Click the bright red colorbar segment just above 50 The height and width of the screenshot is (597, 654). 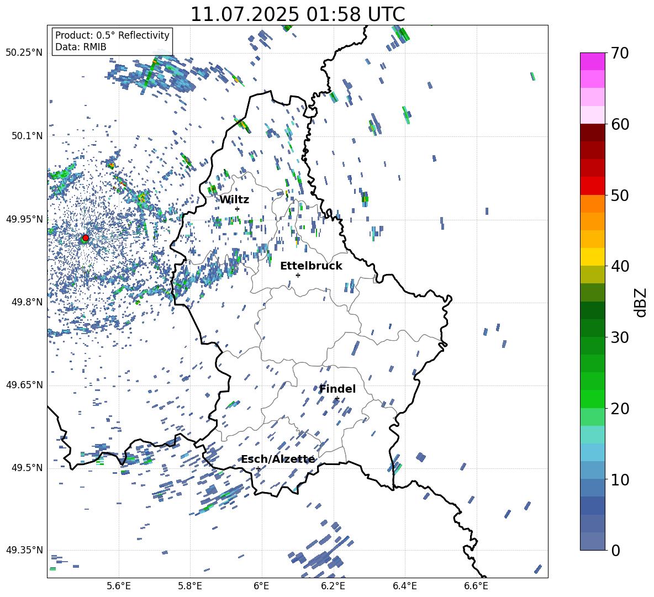592,186
